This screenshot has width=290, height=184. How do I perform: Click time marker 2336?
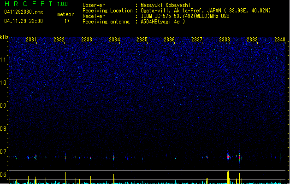coord(169,40)
